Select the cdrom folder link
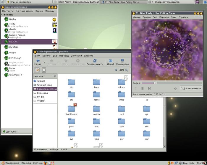This screenshot has width=207, height=165. point(122,84)
